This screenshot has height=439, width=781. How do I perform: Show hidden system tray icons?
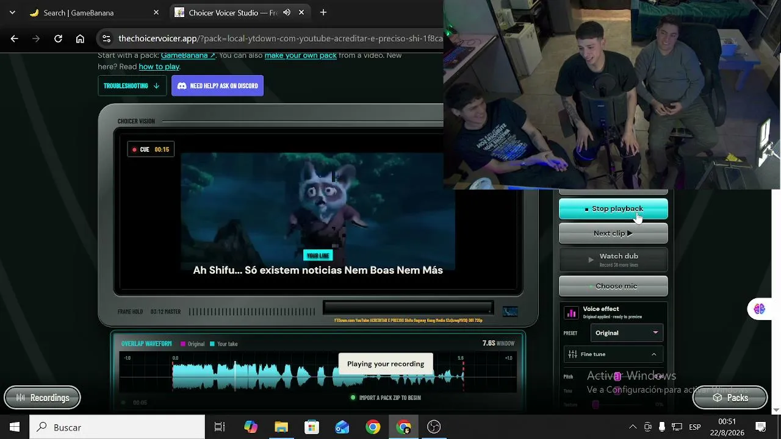[x=633, y=427]
